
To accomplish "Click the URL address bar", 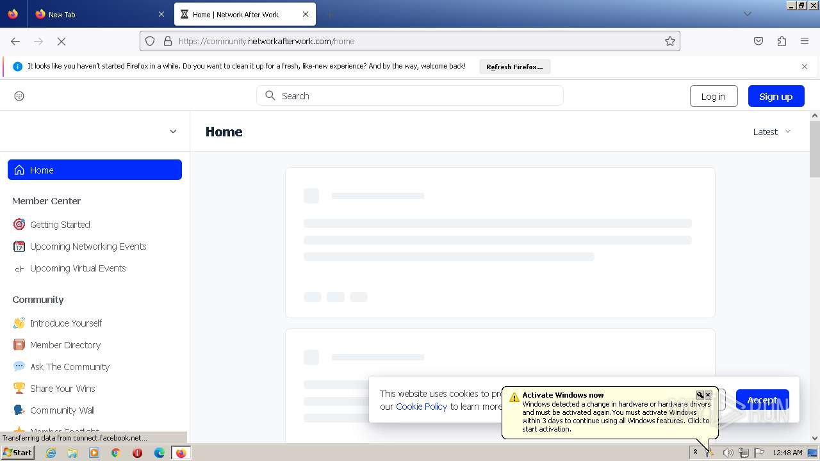I will click(410, 41).
